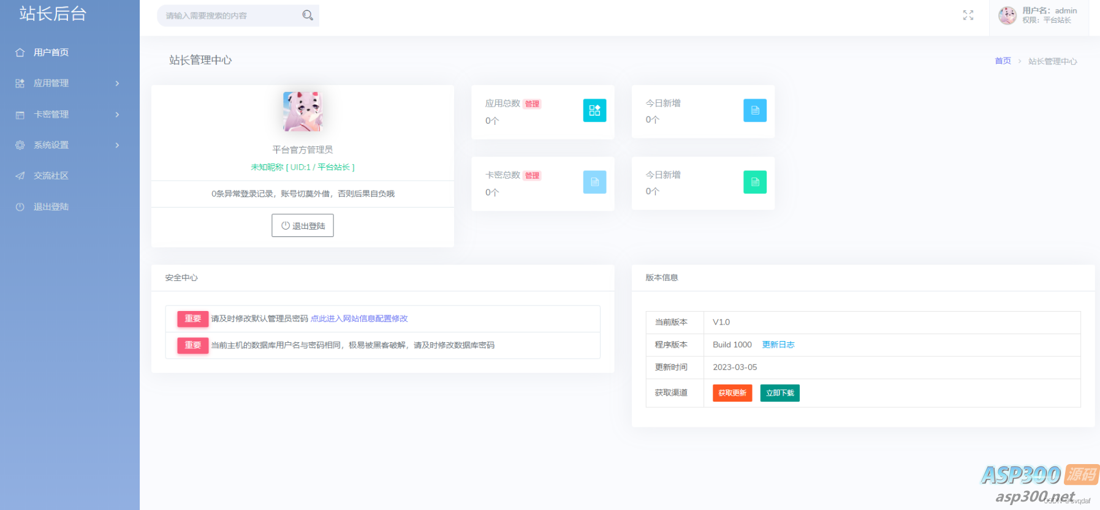Click the 0条异常登录记录 warning text

coord(303,194)
